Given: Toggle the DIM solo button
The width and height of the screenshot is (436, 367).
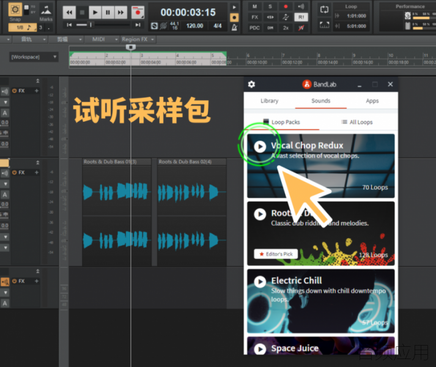Looking at the screenshot, I should (x=270, y=28).
